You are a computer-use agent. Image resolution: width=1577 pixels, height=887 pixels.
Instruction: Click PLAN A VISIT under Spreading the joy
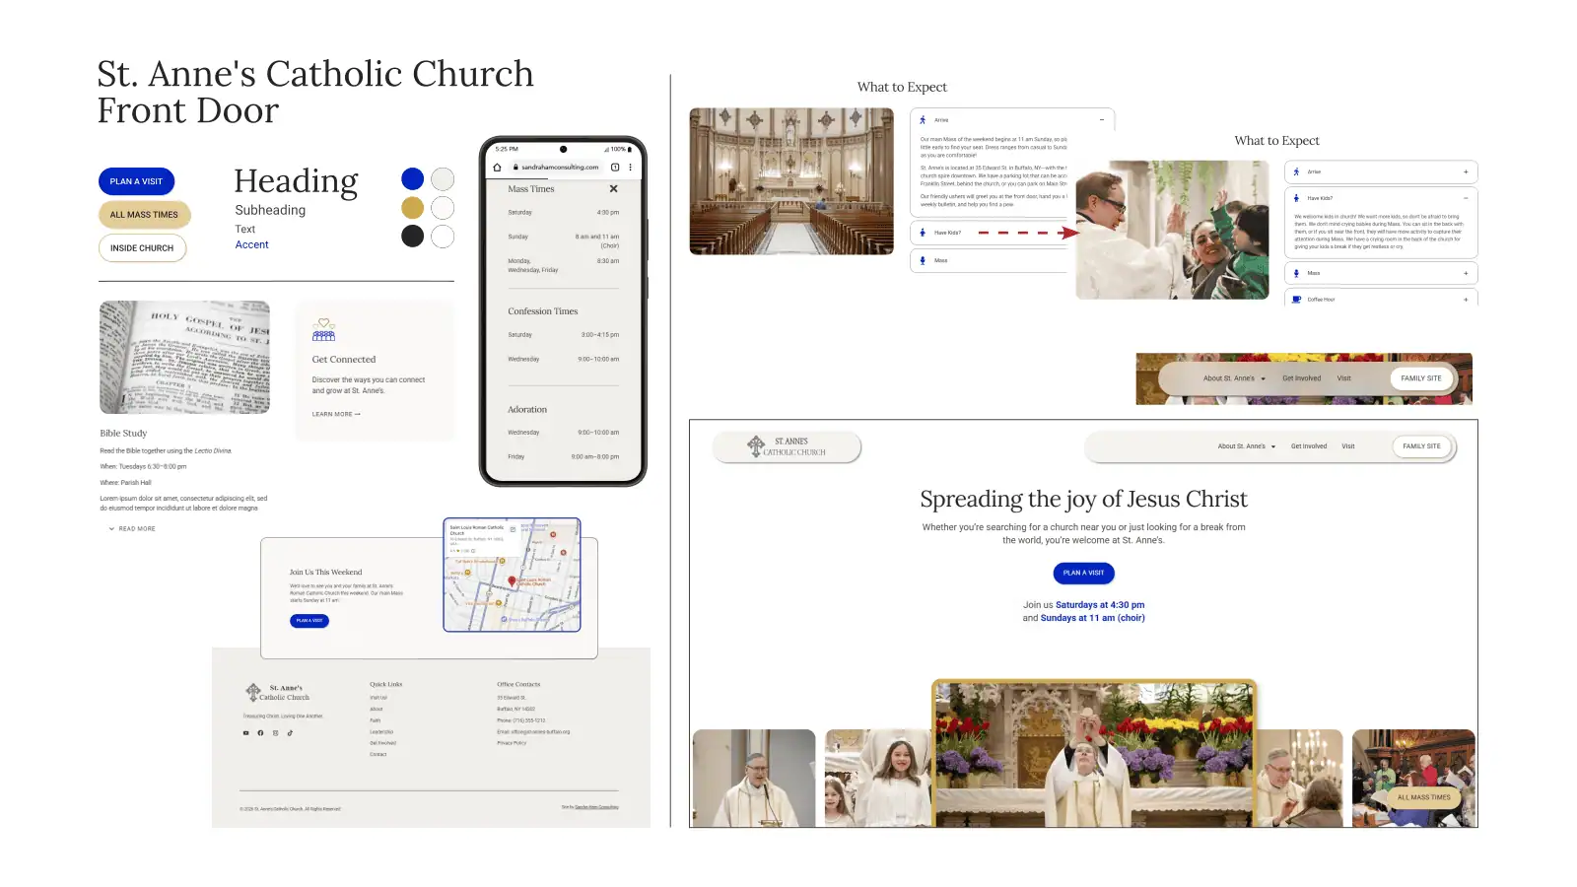[x=1083, y=573]
